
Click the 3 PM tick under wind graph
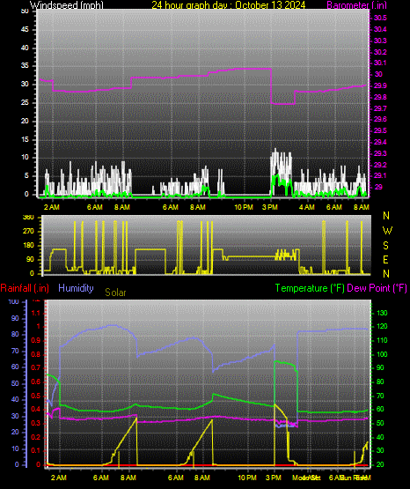[x=270, y=207]
